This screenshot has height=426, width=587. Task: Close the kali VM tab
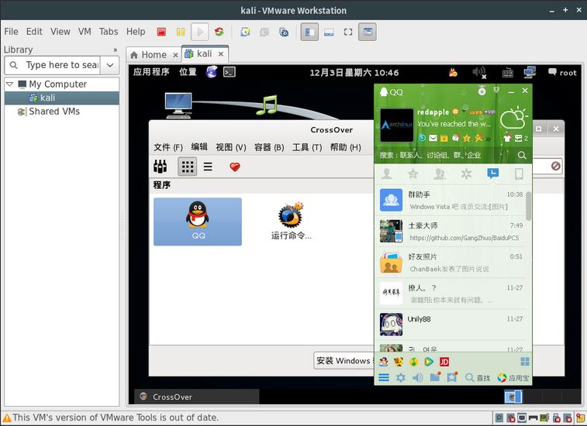221,54
